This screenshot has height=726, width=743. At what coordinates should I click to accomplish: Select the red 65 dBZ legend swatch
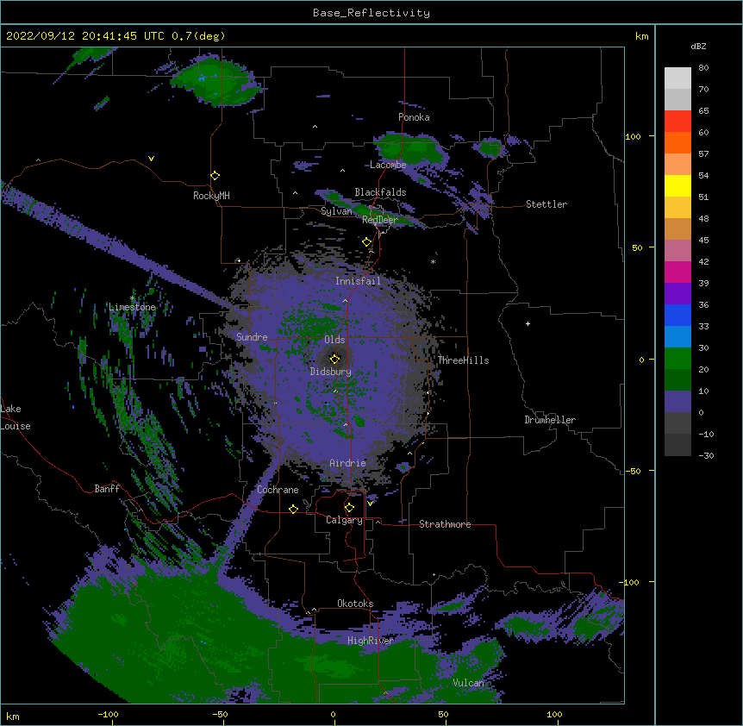click(677, 122)
